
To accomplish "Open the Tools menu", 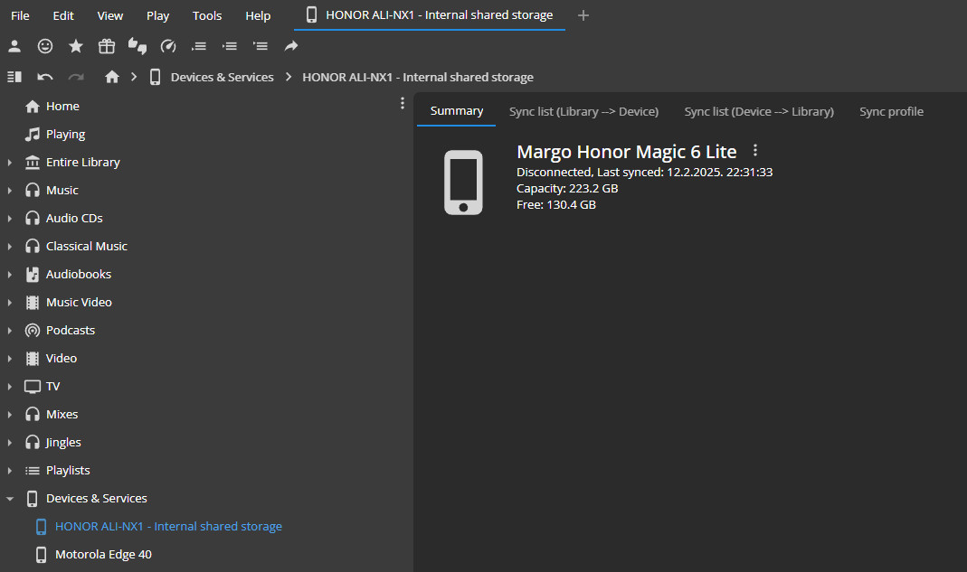I will point(207,15).
